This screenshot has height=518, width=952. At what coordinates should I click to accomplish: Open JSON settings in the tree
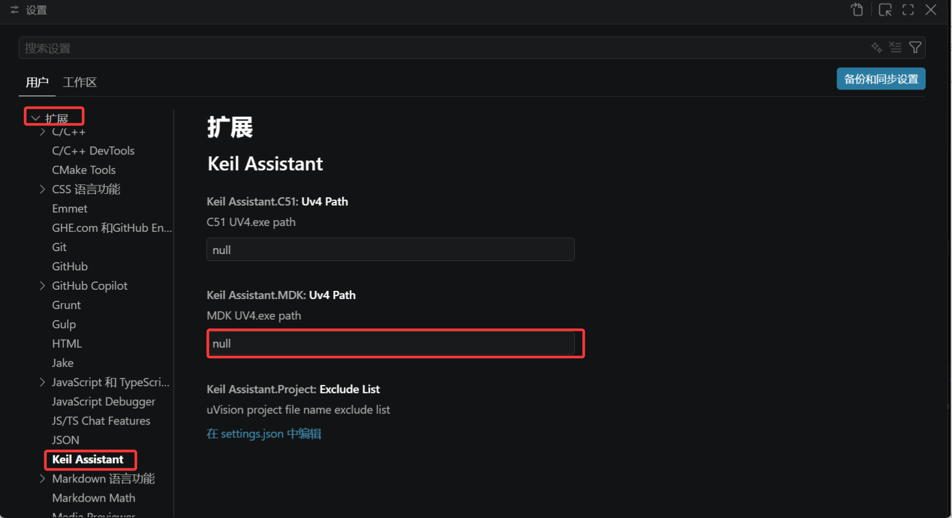click(66, 440)
